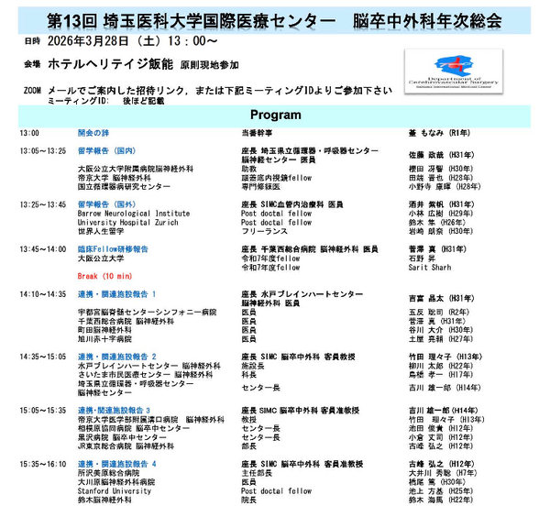Screen dimensions: 550x506
Task: Select '座長 SIMC血管内治療科 医員'
Action: tap(292, 204)
